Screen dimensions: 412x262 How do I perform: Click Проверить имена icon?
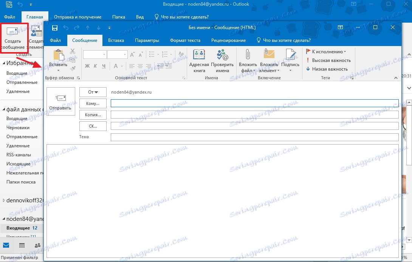click(x=222, y=61)
